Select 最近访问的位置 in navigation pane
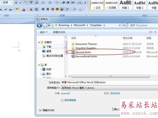This screenshot has width=158, height=118. click(x=55, y=56)
